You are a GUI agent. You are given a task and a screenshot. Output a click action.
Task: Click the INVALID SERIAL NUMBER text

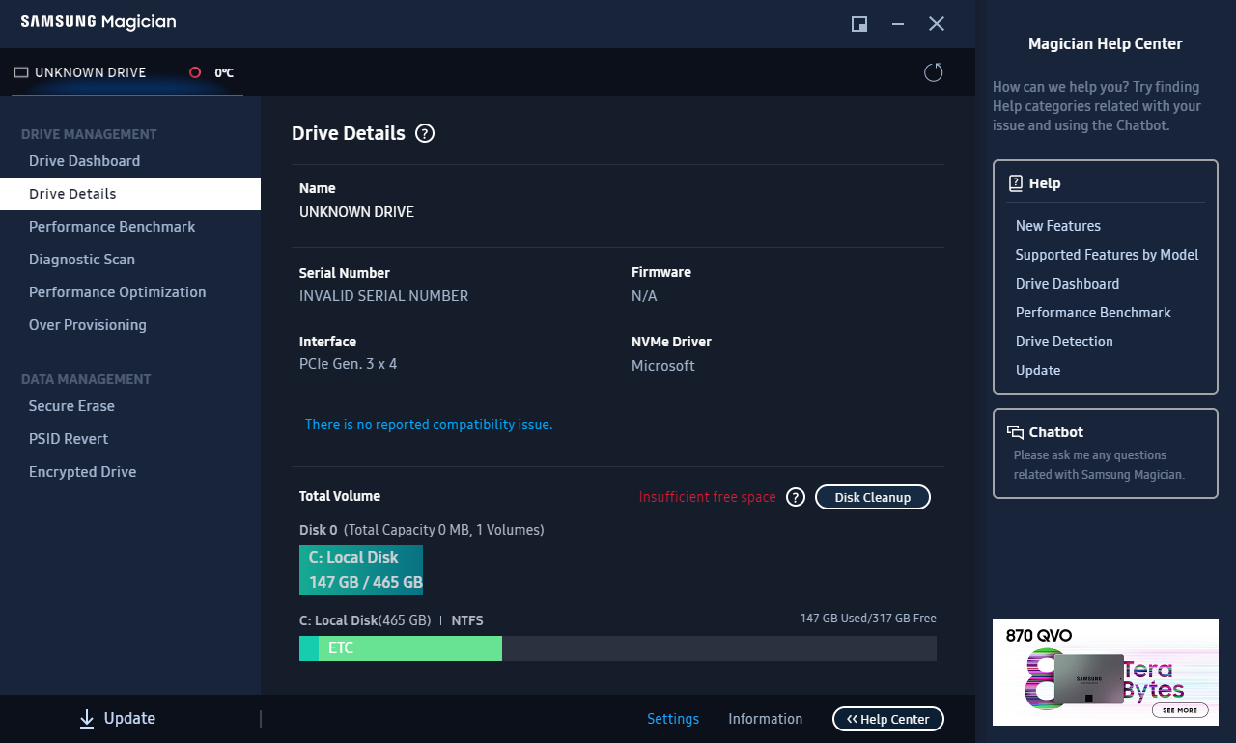(x=383, y=296)
